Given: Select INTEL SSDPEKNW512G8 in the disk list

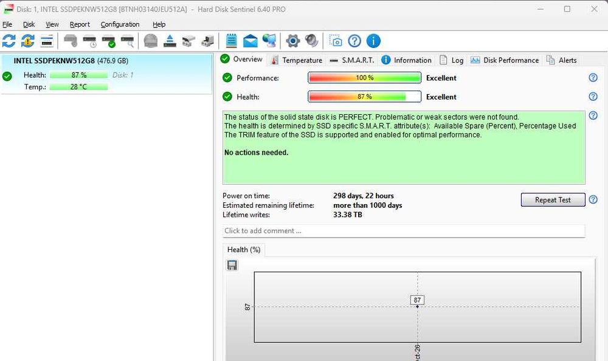Looking at the screenshot, I should [106, 74].
